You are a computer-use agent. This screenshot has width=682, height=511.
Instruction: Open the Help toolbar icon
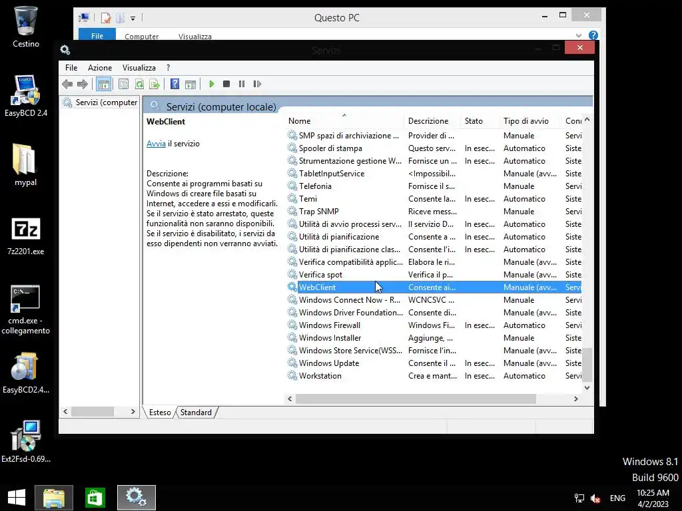175,84
